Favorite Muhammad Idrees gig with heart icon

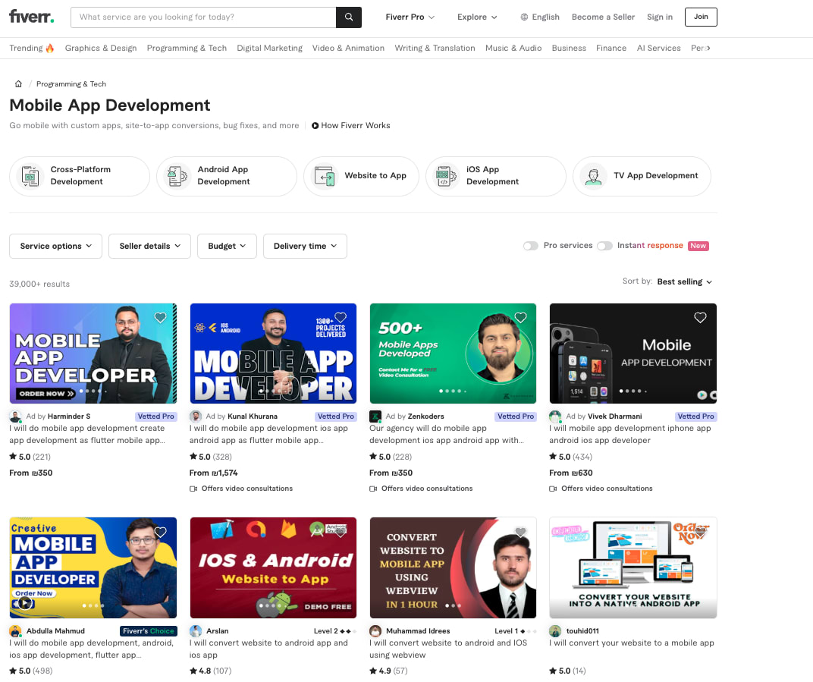coord(520,532)
